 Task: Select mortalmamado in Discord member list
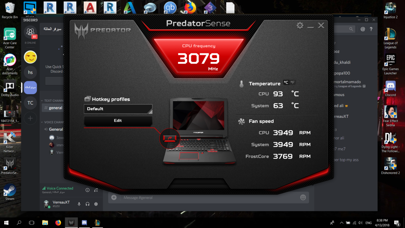tap(347, 82)
